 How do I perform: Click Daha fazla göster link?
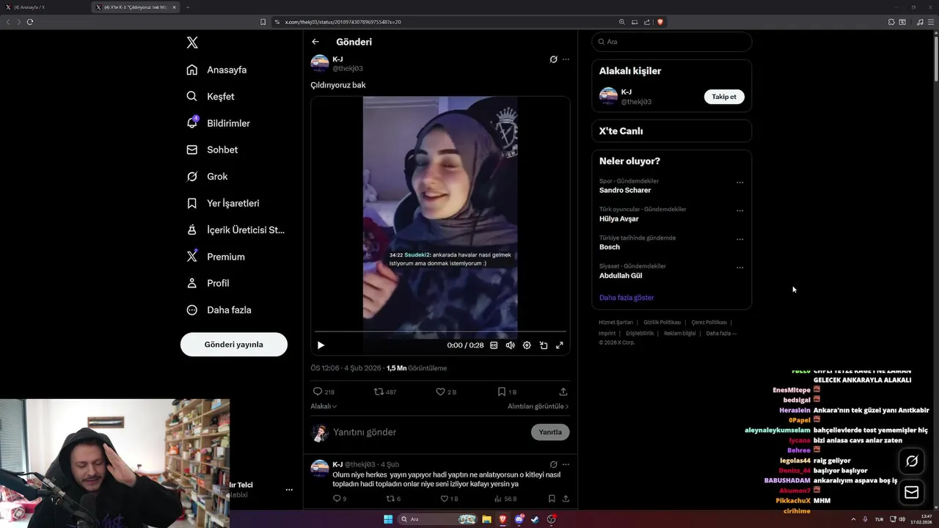pyautogui.click(x=626, y=298)
